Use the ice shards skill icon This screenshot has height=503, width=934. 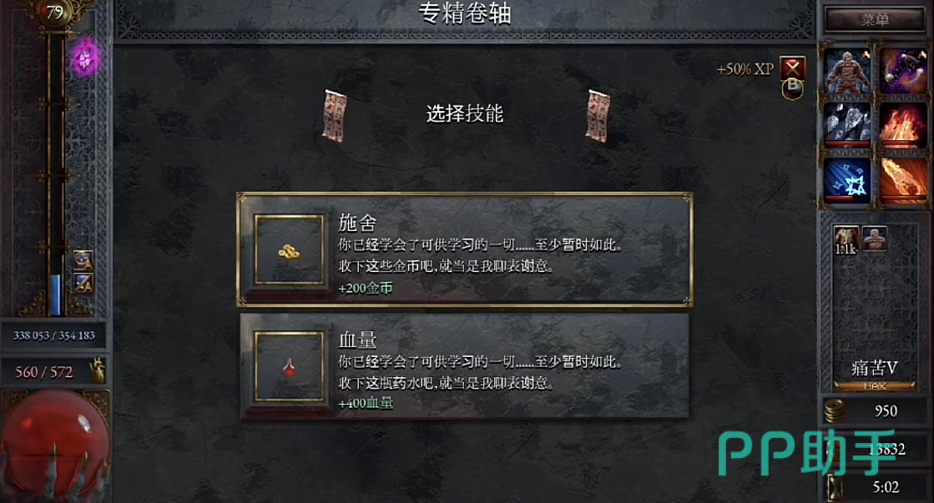tap(847, 125)
